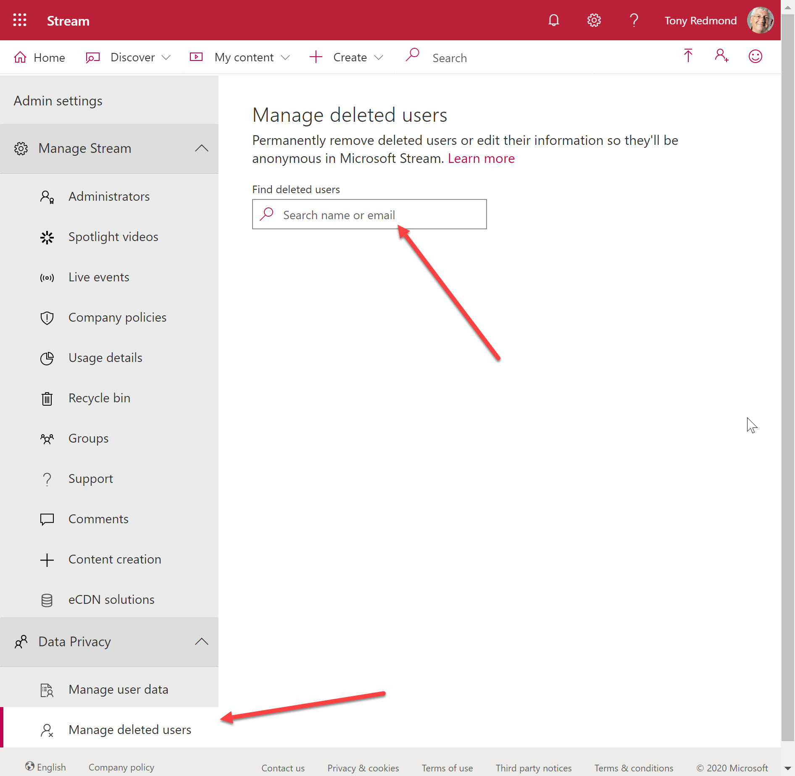Click the Manage user data icon
Viewport: 795px width, 776px height.
tap(47, 690)
